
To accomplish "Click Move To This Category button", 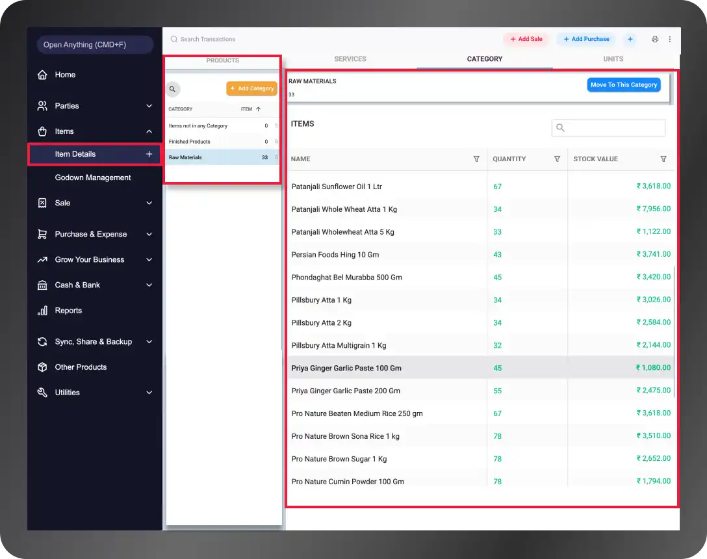I will [x=624, y=84].
